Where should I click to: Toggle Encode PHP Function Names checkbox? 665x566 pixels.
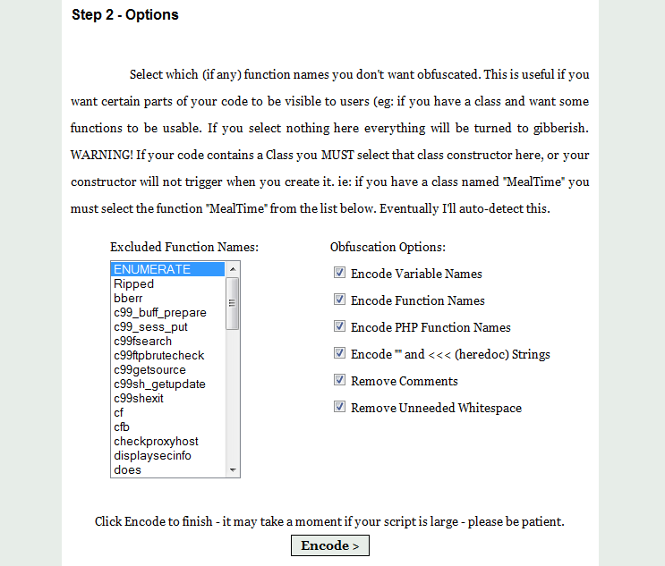click(x=339, y=325)
